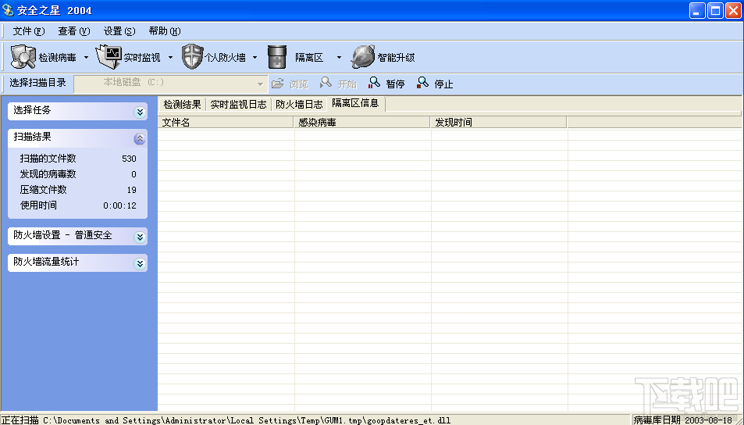Click the 暂停 pause scan icon
This screenshot has height=425, width=744.
374,83
